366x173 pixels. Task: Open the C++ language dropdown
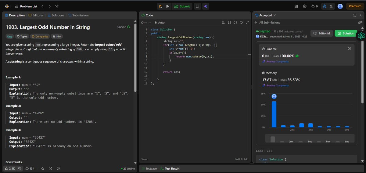145,22
